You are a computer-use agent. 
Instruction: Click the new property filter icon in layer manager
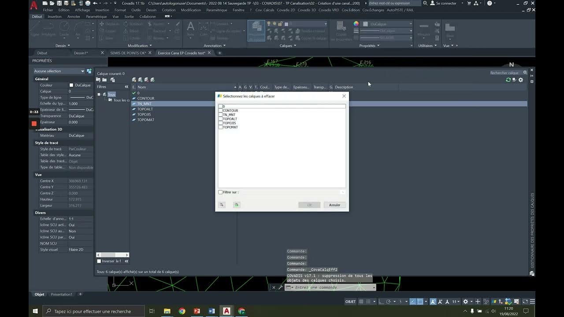click(99, 80)
